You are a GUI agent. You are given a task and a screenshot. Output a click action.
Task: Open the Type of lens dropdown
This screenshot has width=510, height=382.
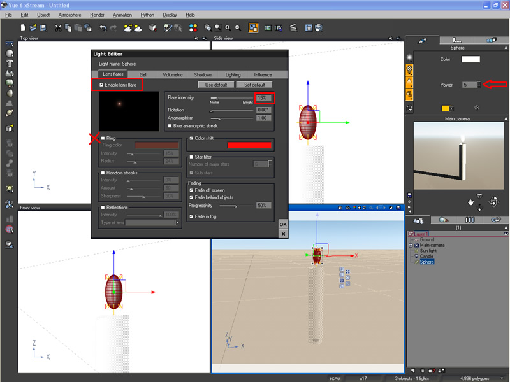177,222
